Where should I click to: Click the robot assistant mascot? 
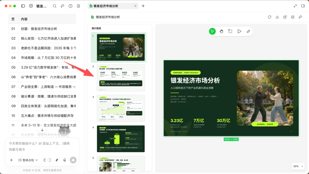[x=64, y=130]
